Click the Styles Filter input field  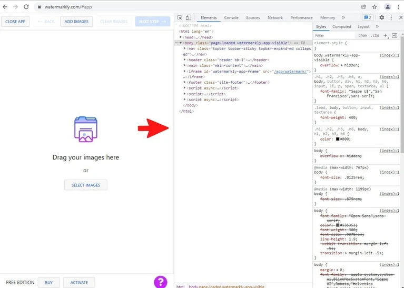pos(334,36)
